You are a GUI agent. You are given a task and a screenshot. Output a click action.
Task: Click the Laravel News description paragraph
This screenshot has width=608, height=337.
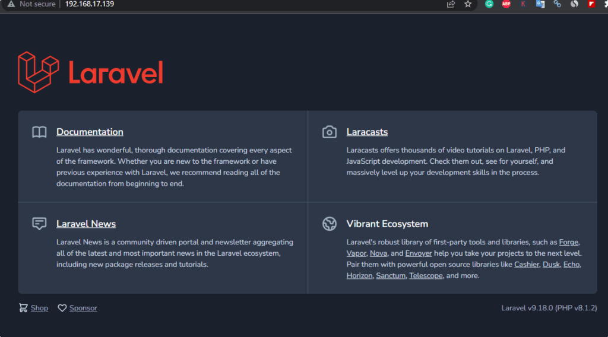(175, 253)
